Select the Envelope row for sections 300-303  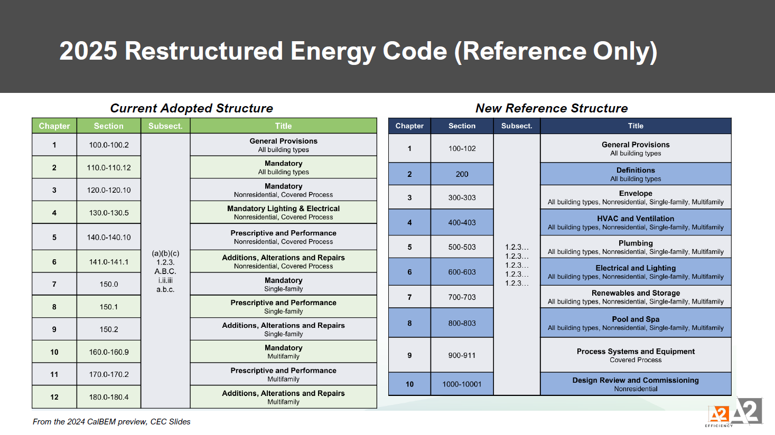636,197
